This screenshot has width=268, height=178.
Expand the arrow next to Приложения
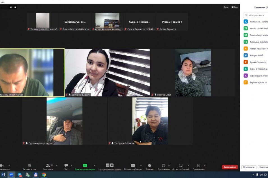tap(169, 165)
